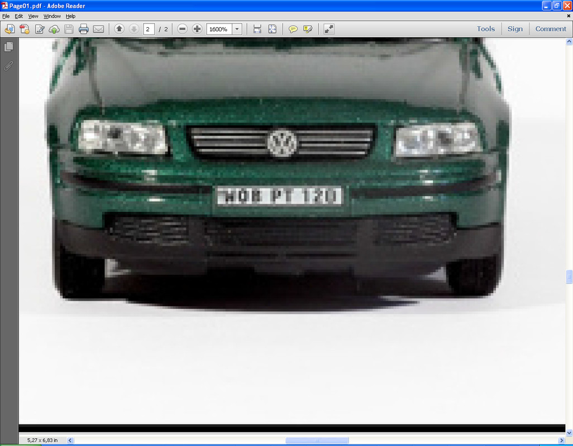Open the zoom percentage dropdown arrow
Screen dimensions: 573x446
point(237,29)
